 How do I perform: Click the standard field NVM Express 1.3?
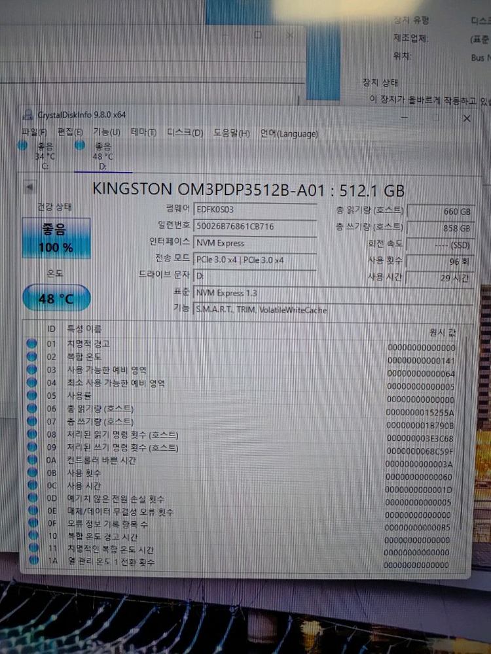333,293
